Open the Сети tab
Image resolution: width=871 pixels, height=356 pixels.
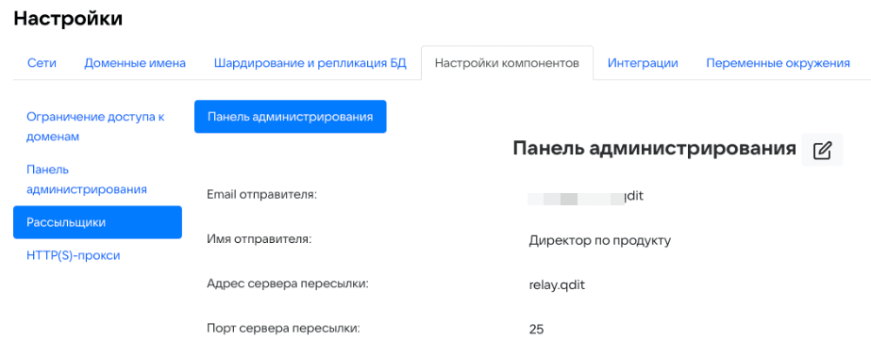coord(42,63)
